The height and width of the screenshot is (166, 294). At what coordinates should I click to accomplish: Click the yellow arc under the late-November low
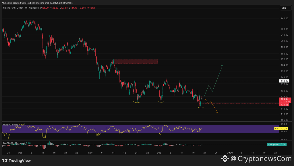[137, 102]
